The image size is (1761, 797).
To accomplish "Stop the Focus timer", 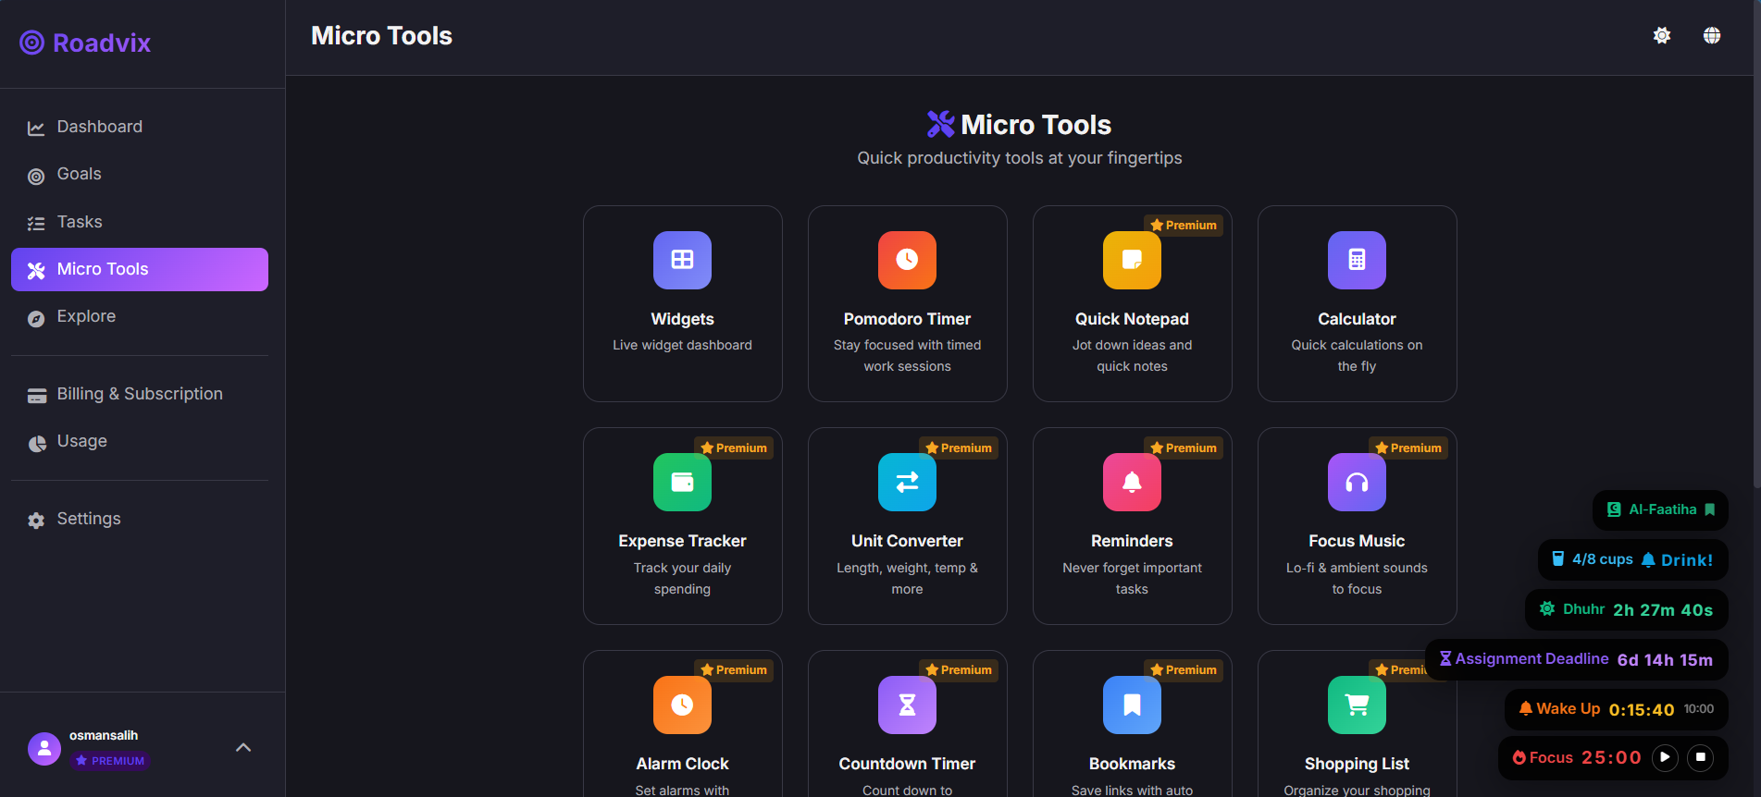I will [x=1700, y=757].
